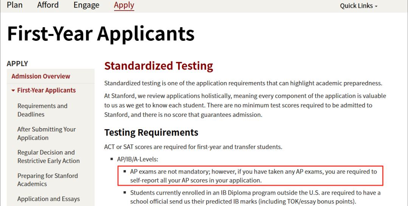The height and width of the screenshot is (206, 408).
Task: Click the Standardized Testing heading
Action: (x=159, y=66)
